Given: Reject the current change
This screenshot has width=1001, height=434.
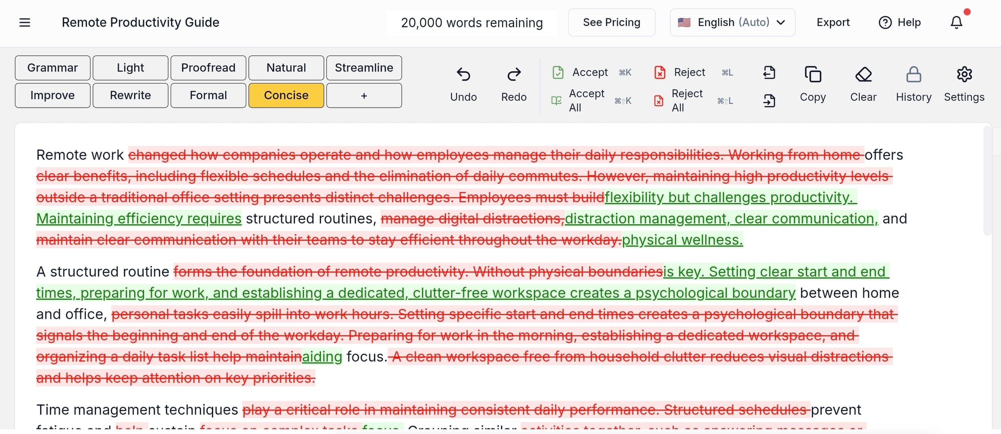Looking at the screenshot, I should tap(694, 73).
